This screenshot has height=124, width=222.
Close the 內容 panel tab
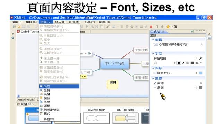point(163,32)
